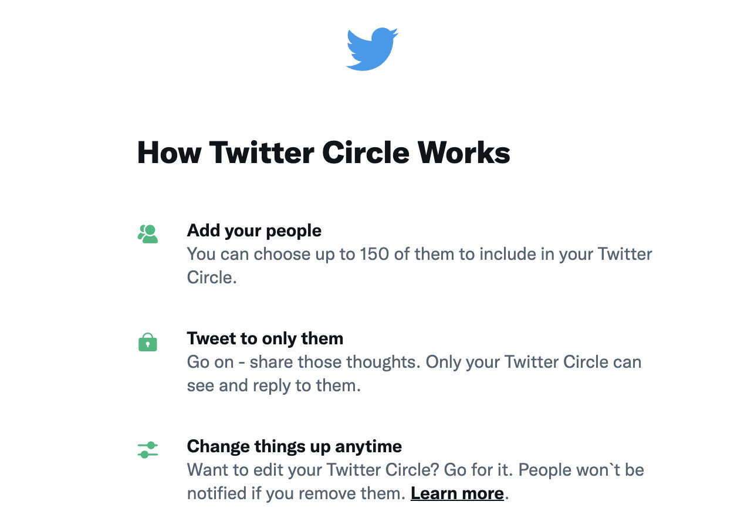Open the Learn more link
Viewport: 751px width, 515px height.
(457, 493)
